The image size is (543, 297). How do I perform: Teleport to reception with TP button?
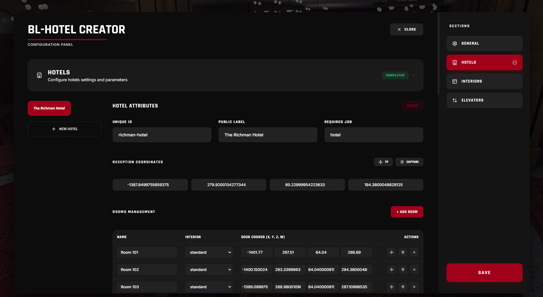click(383, 162)
